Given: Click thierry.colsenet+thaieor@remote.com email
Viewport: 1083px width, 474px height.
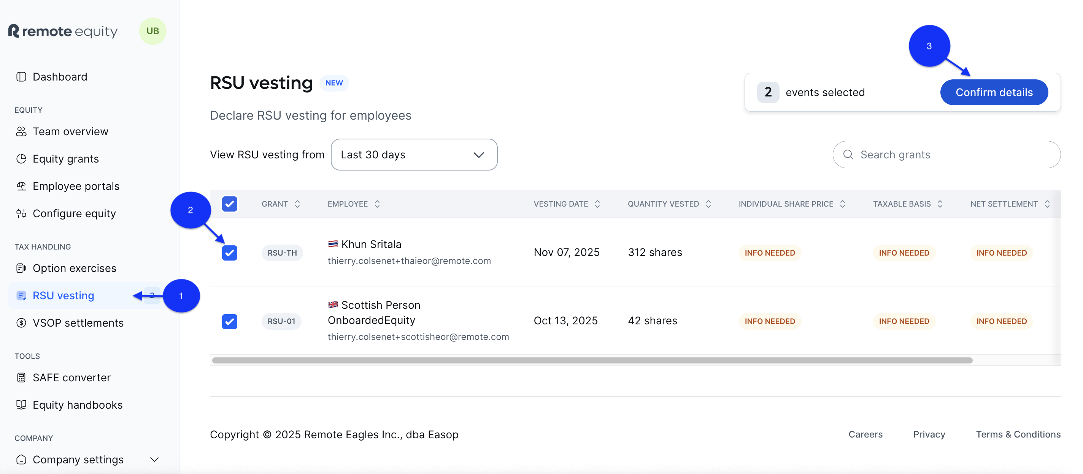Looking at the screenshot, I should (409, 261).
